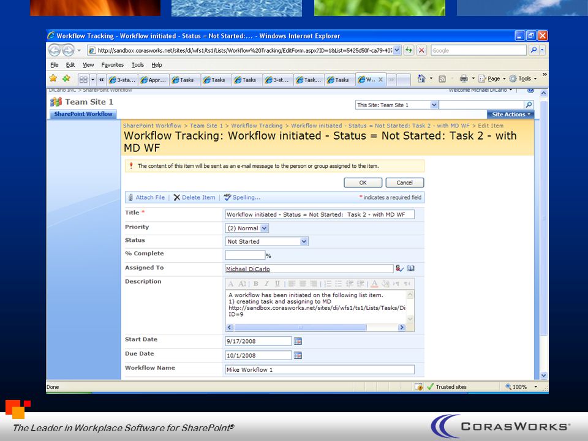Viewport: 588px width, 441px height.
Task: Follow the Workflow Tracking breadcrumb link
Action: click(257, 126)
